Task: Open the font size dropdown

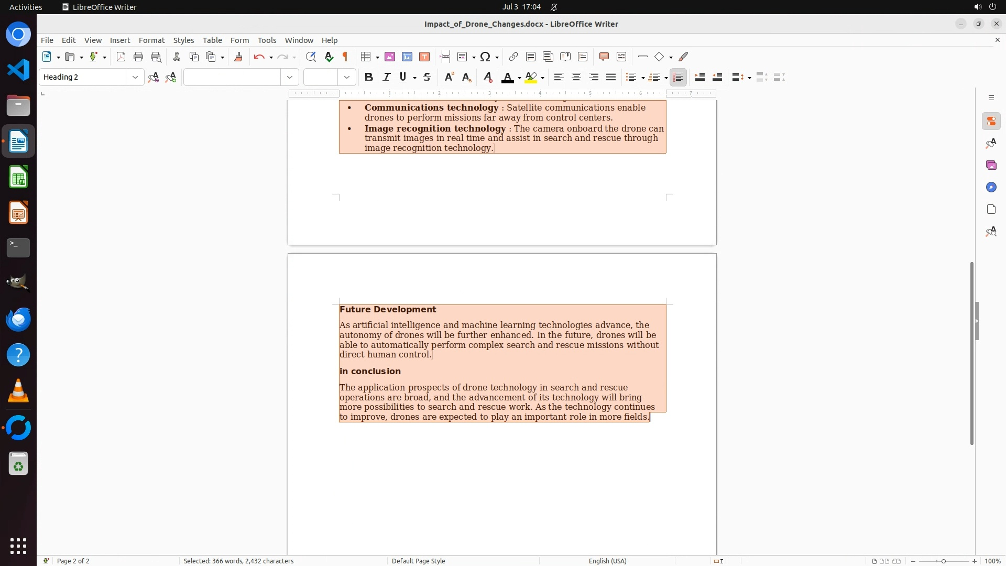Action: [346, 77]
